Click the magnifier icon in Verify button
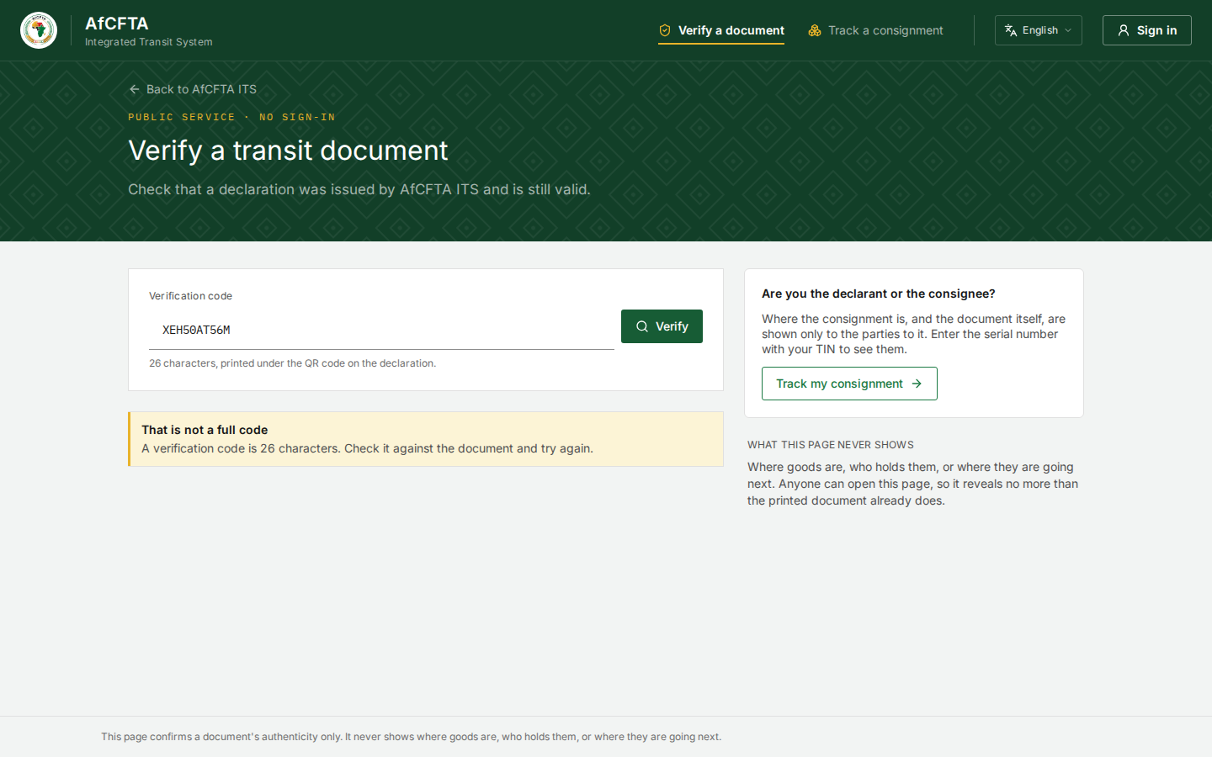1212x757 pixels. (642, 326)
